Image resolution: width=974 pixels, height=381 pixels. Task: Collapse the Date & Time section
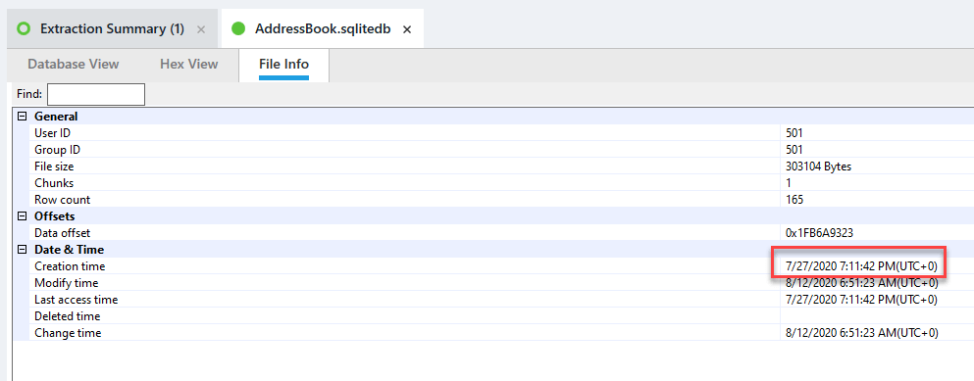pyautogui.click(x=23, y=250)
